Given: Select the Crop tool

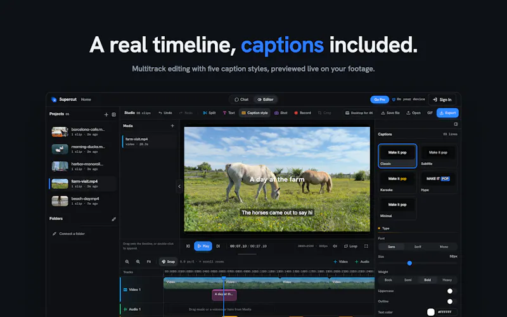Looking at the screenshot, I should pos(324,113).
